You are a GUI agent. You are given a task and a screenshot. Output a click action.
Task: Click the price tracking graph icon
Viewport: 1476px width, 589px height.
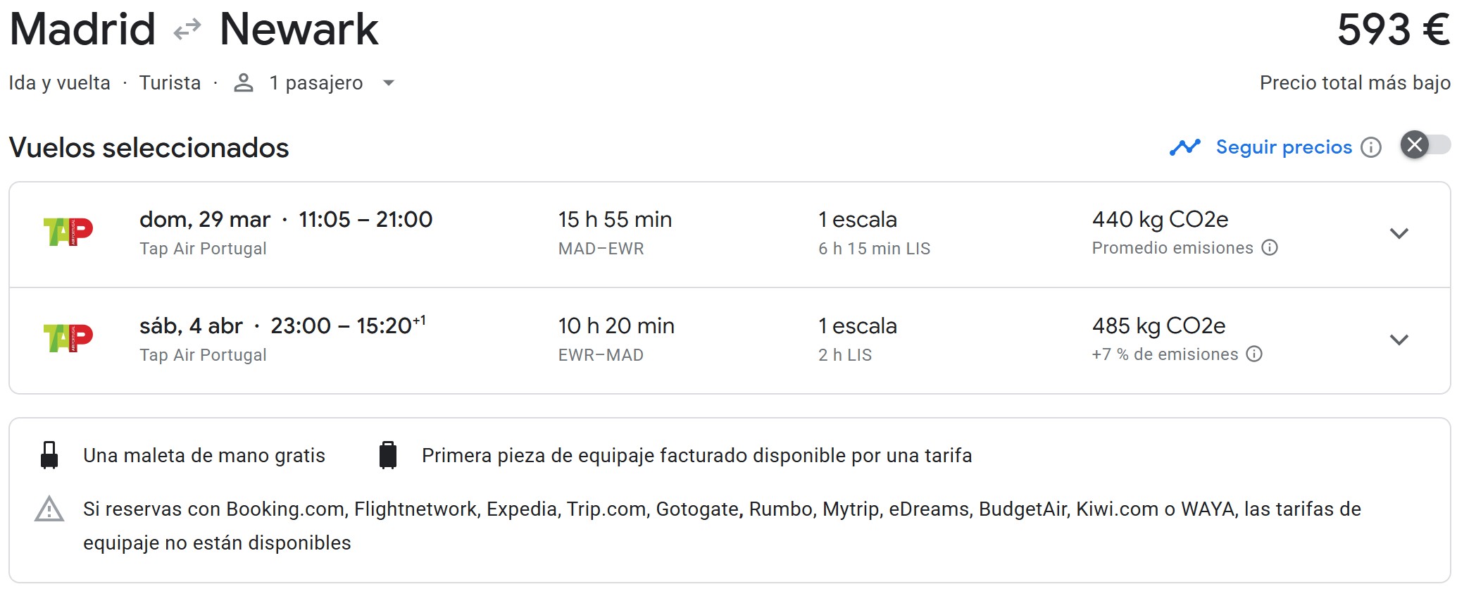(1184, 147)
